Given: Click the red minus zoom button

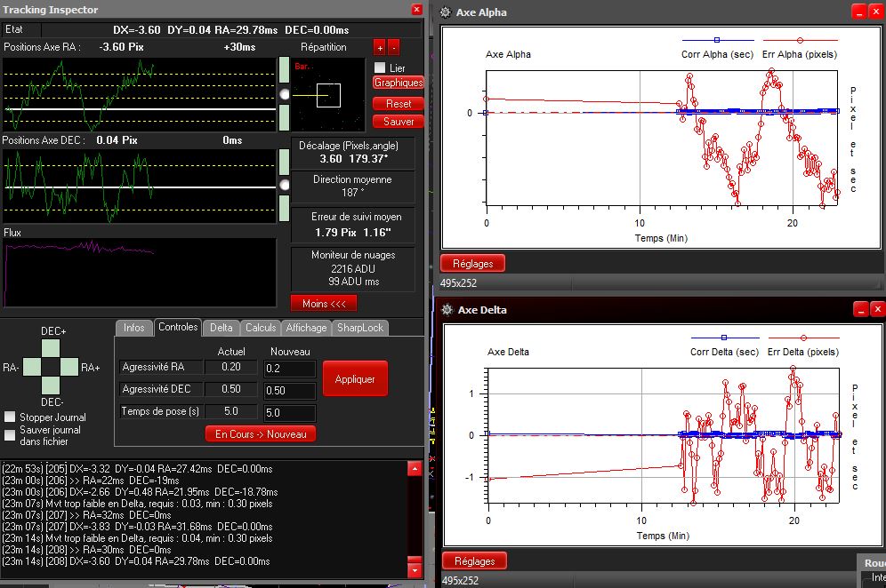Looking at the screenshot, I should (394, 47).
